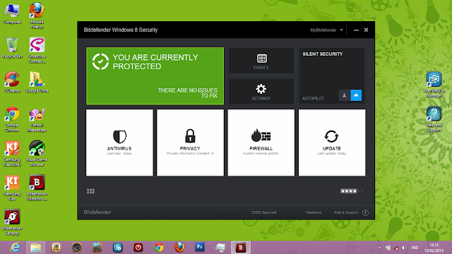Image resolution: width=452 pixels, height=254 pixels.
Task: Open the Recycle Bin
Action: pyautogui.click(x=12, y=48)
